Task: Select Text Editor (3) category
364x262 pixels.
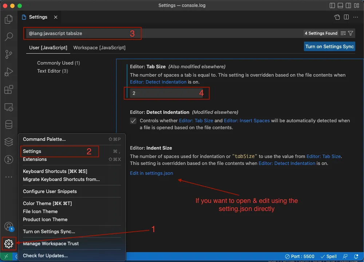Action: pyautogui.click(x=52, y=71)
